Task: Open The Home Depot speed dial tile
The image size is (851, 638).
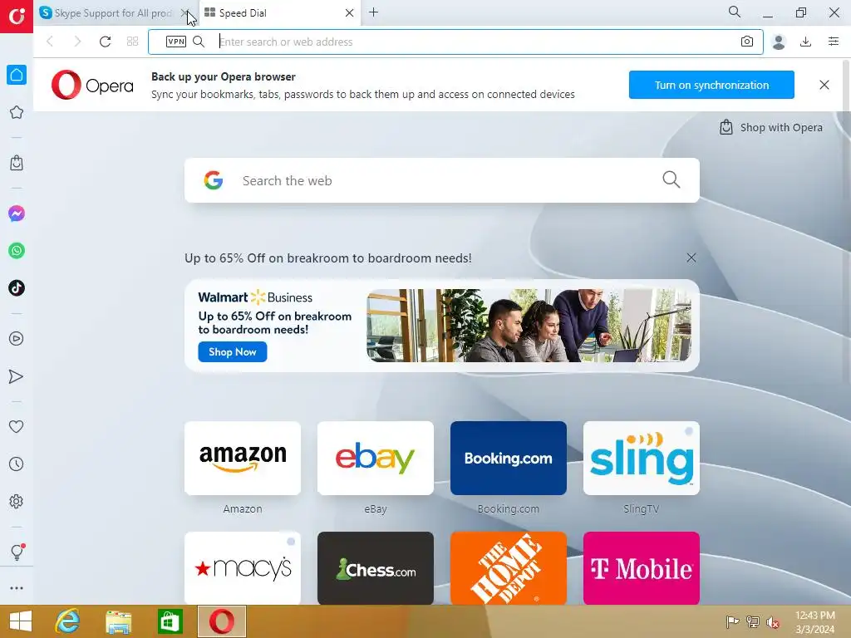Action: pos(509,568)
